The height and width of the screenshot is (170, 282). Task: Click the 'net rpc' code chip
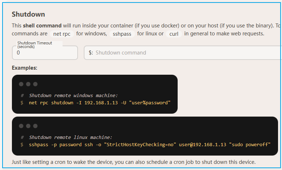point(62,34)
